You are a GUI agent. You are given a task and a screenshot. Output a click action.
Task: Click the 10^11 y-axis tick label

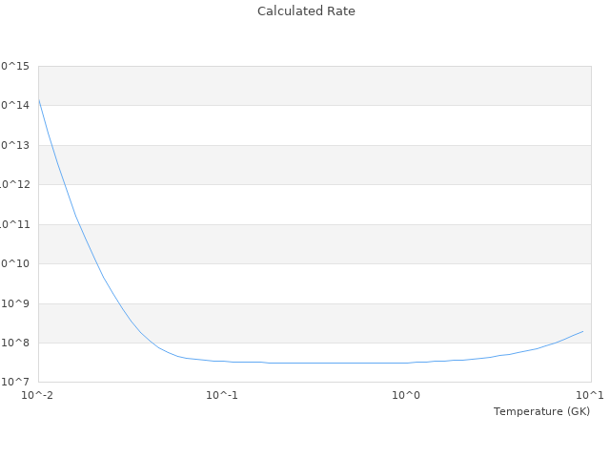15,224
